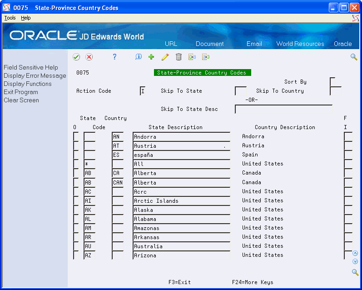This screenshot has height=290, width=362.
Task: Click the Andorra state description field
Action: 182,136
